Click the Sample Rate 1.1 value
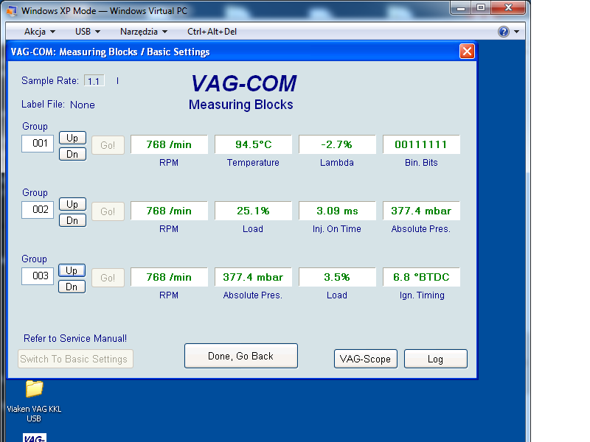This screenshot has height=442, width=590. pyautogui.click(x=94, y=81)
